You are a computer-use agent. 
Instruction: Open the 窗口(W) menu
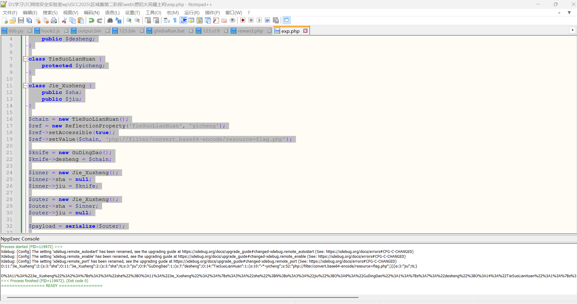(234, 12)
